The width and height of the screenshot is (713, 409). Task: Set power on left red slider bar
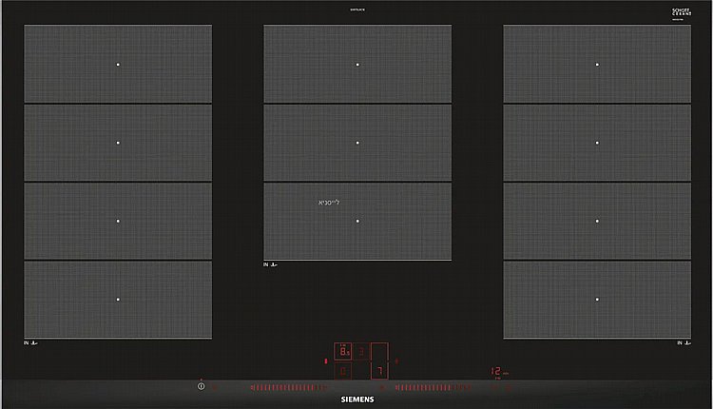(x=288, y=388)
